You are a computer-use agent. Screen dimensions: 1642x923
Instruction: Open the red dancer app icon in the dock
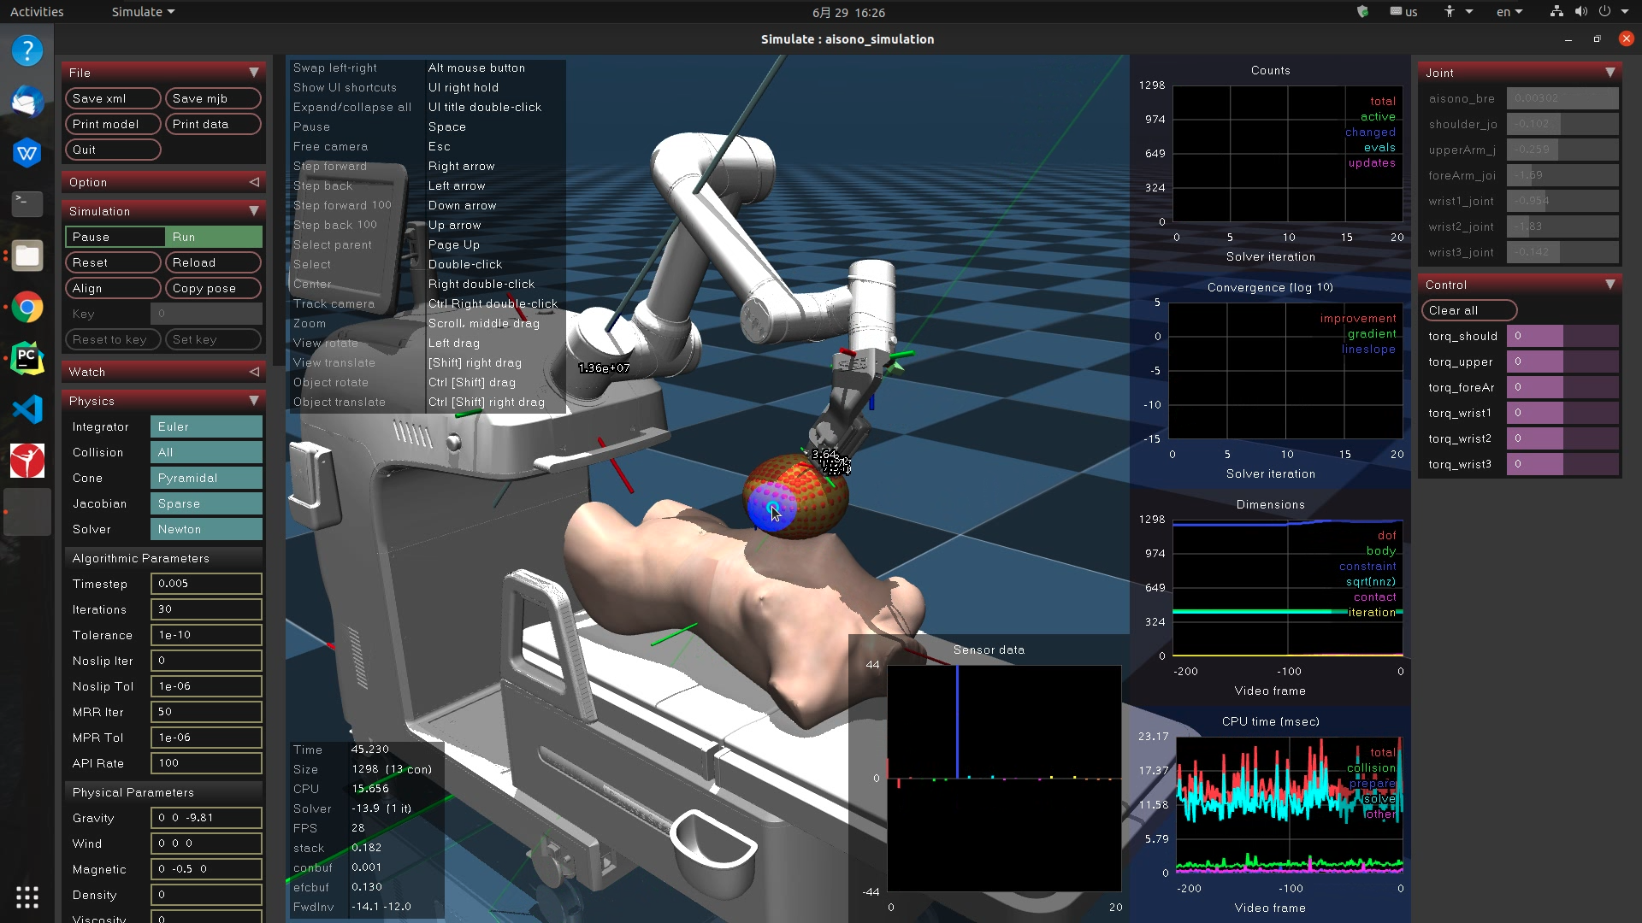27,461
